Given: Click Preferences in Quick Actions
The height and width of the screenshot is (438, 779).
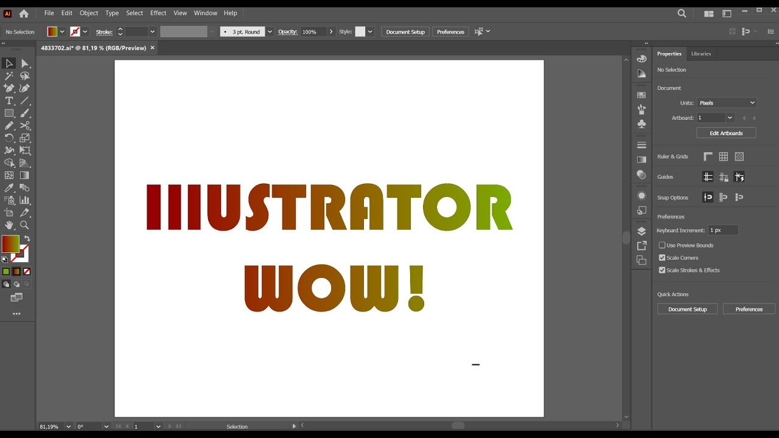Looking at the screenshot, I should tap(749, 309).
